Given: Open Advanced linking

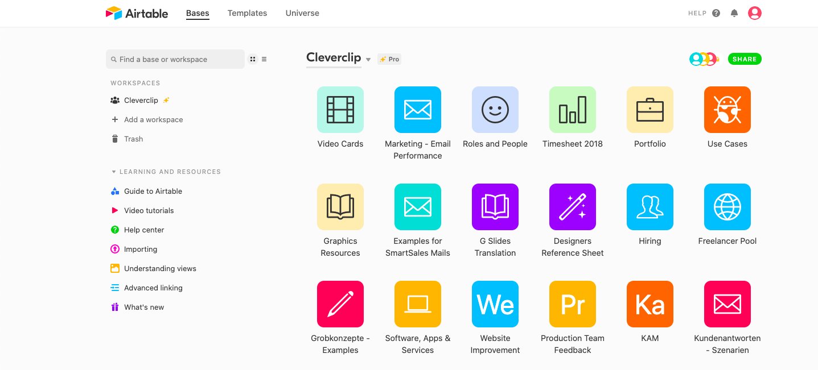Looking at the screenshot, I should (147, 288).
